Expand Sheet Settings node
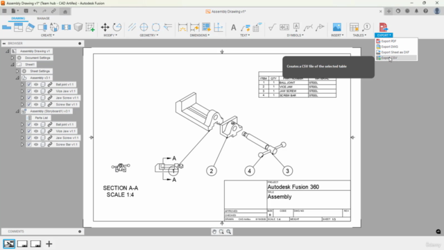The height and width of the screenshot is (250, 444). click(x=17, y=71)
